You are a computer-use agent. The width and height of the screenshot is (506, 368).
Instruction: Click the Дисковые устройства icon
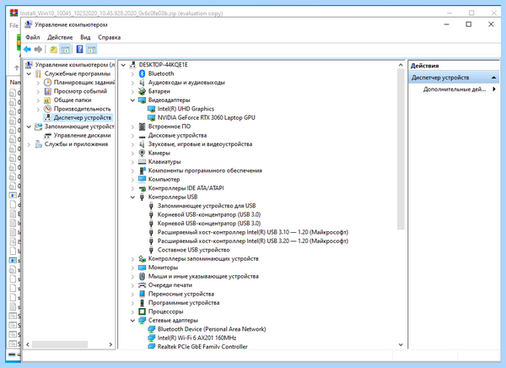[x=142, y=135]
